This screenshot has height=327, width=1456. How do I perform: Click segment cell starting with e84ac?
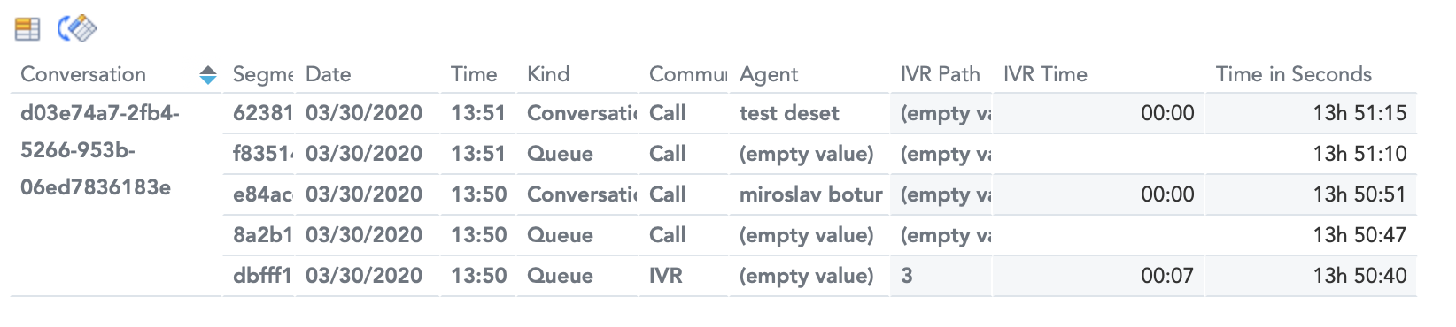262,194
